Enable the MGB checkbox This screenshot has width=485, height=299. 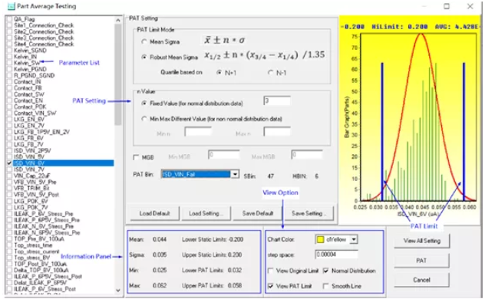tap(136, 157)
